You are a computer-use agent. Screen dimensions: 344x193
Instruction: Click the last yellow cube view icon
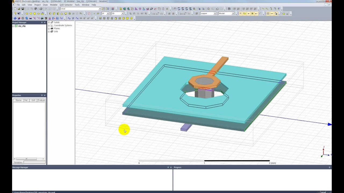pyautogui.click(x=131, y=18)
